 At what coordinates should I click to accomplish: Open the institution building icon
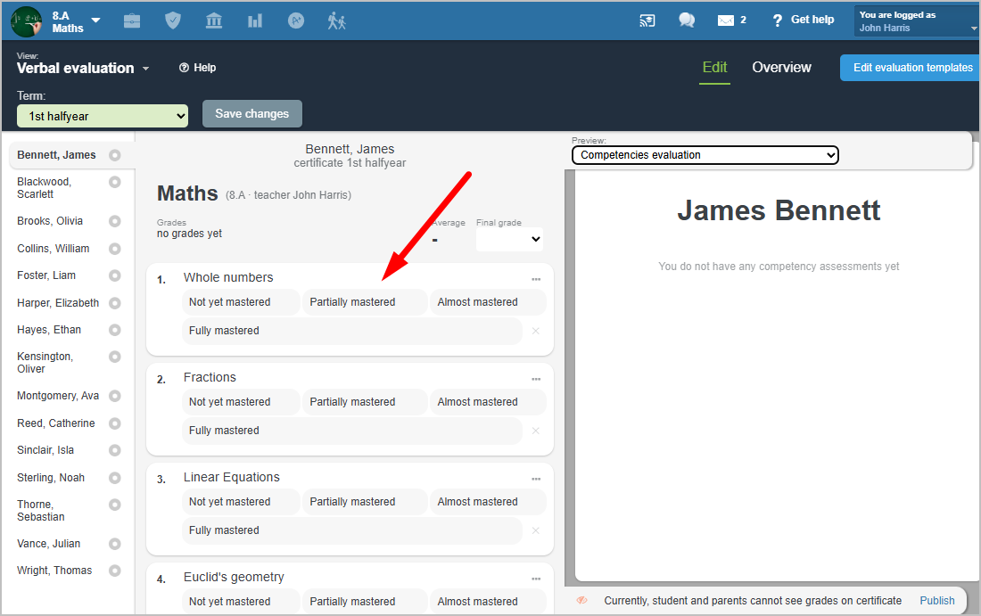(x=214, y=21)
